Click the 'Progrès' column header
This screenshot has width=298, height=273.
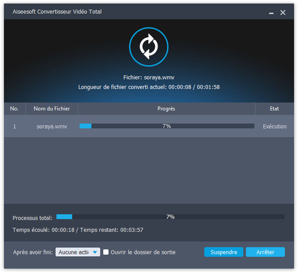pos(166,109)
